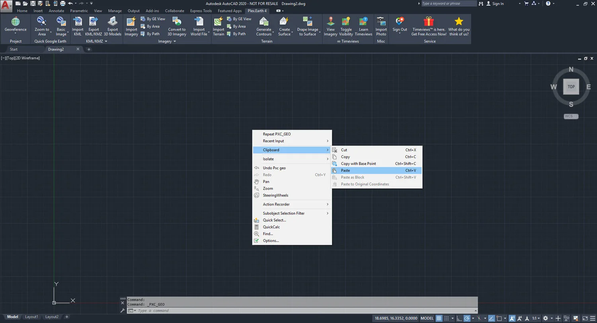Click Create Surface icon
The image size is (597, 323).
pos(284,21)
